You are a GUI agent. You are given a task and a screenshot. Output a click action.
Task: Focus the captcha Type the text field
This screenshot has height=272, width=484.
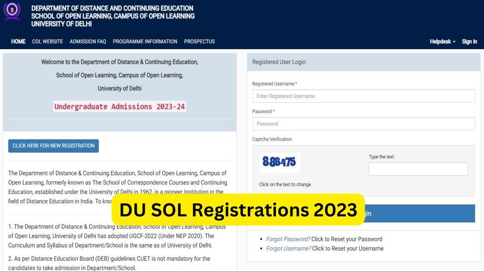[418, 169]
